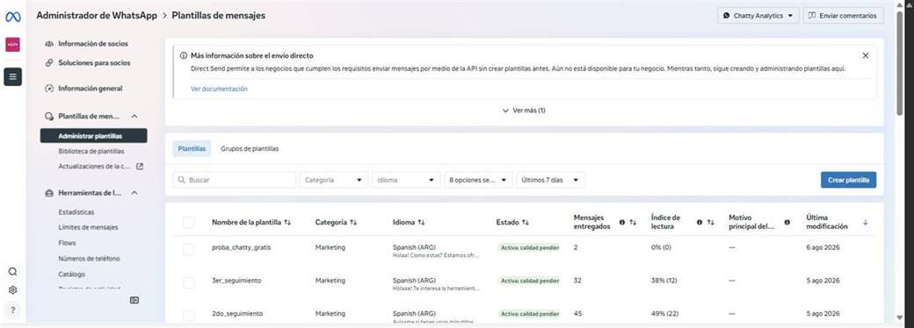Tick checkbox for proba_chatty_gratis row

click(188, 249)
